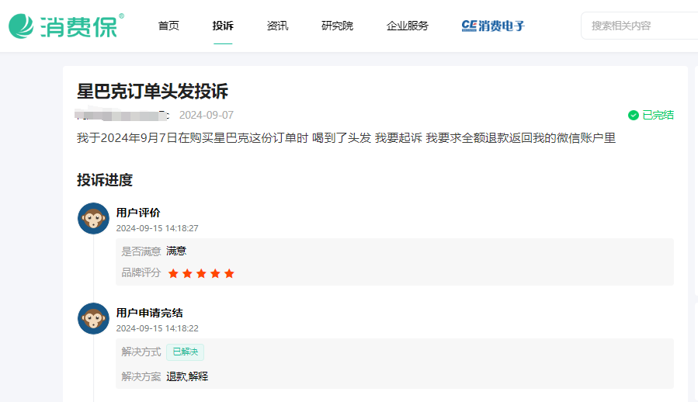
Task: Click the 品牌评分 label
Action: (141, 273)
